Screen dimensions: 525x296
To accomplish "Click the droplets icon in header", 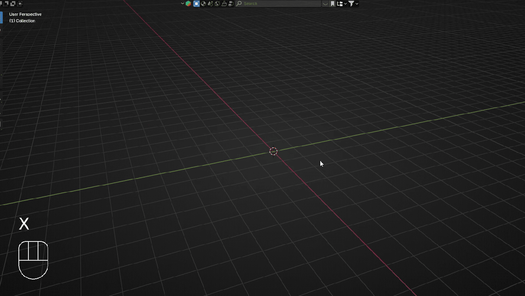I will coord(210,3).
